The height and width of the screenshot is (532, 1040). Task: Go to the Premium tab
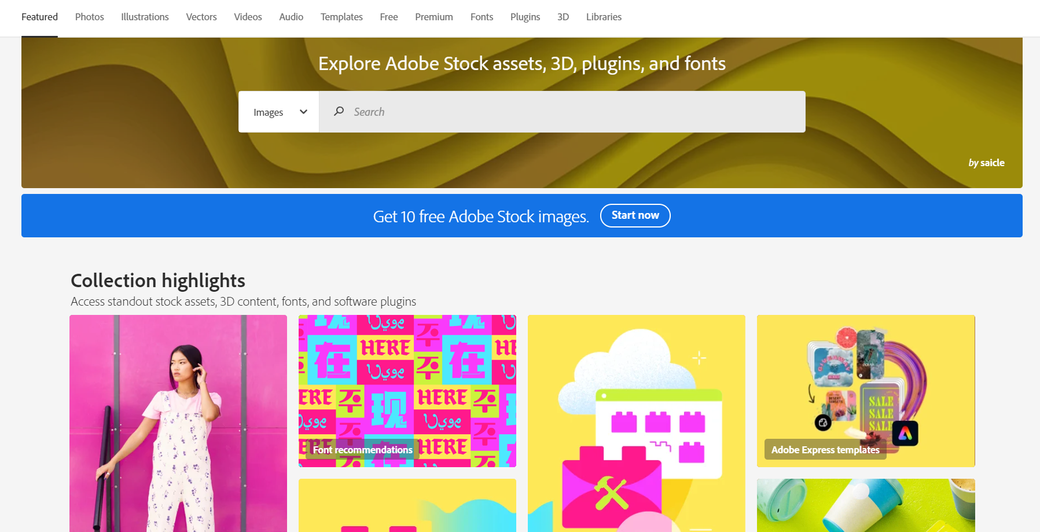pos(434,17)
